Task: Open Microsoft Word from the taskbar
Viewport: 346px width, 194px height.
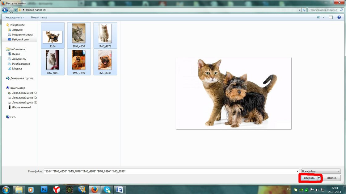Action: click(120, 189)
